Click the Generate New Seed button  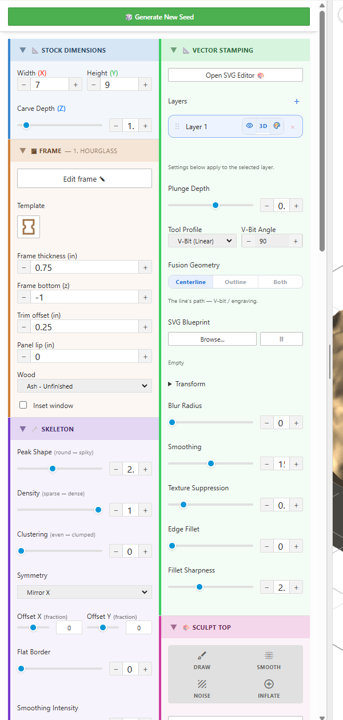tap(159, 17)
